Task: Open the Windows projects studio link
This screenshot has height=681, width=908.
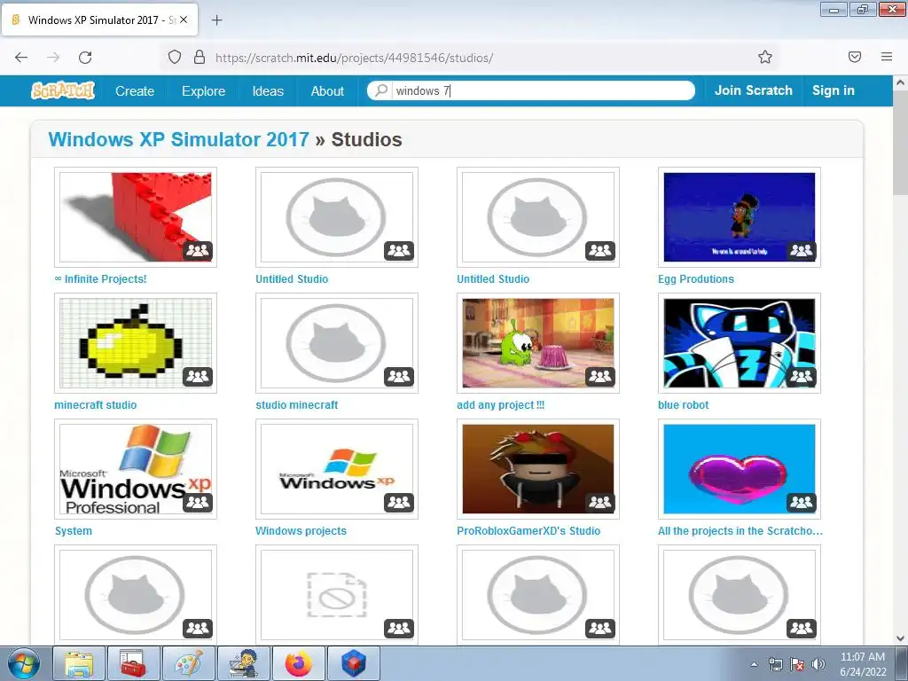Action: point(301,531)
